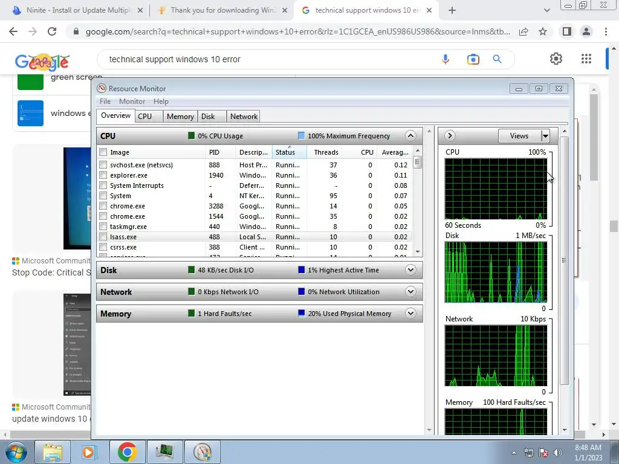Check svchost.exe (netsvcs) process checkbox

coord(103,165)
